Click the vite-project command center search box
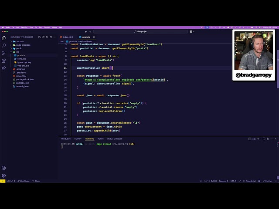The width and height of the screenshot is (279, 209). (x=140, y=32)
